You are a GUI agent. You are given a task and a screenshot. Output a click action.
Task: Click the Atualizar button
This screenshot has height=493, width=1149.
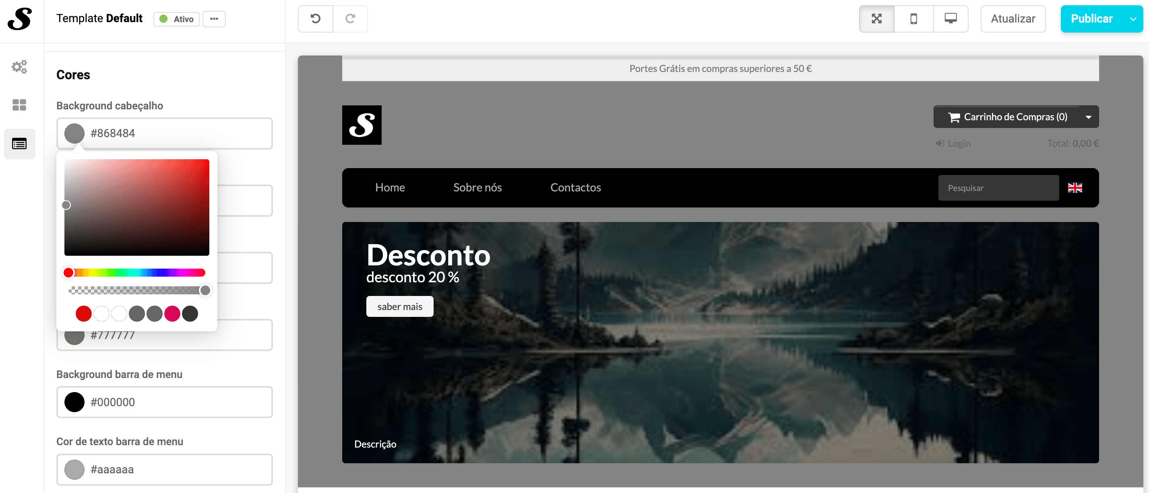(1013, 19)
